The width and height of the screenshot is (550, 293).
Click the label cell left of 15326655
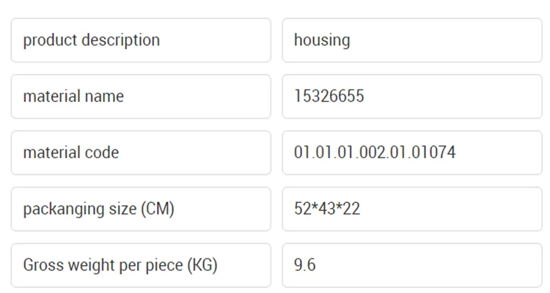pyautogui.click(x=140, y=97)
